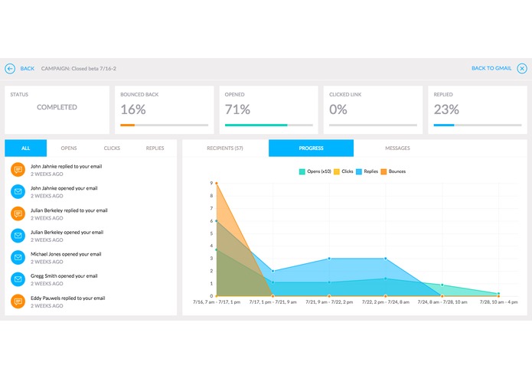Viewport: 532px width, 378px height.
Task: Click the 0% clicked link value
Action: pyautogui.click(x=338, y=109)
